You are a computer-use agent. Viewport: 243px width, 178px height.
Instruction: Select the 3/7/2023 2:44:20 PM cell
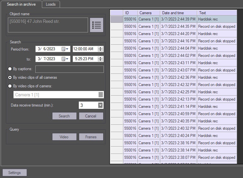(x=178, y=34)
